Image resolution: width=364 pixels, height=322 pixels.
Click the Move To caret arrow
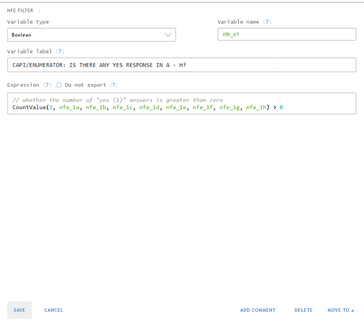coord(353,311)
